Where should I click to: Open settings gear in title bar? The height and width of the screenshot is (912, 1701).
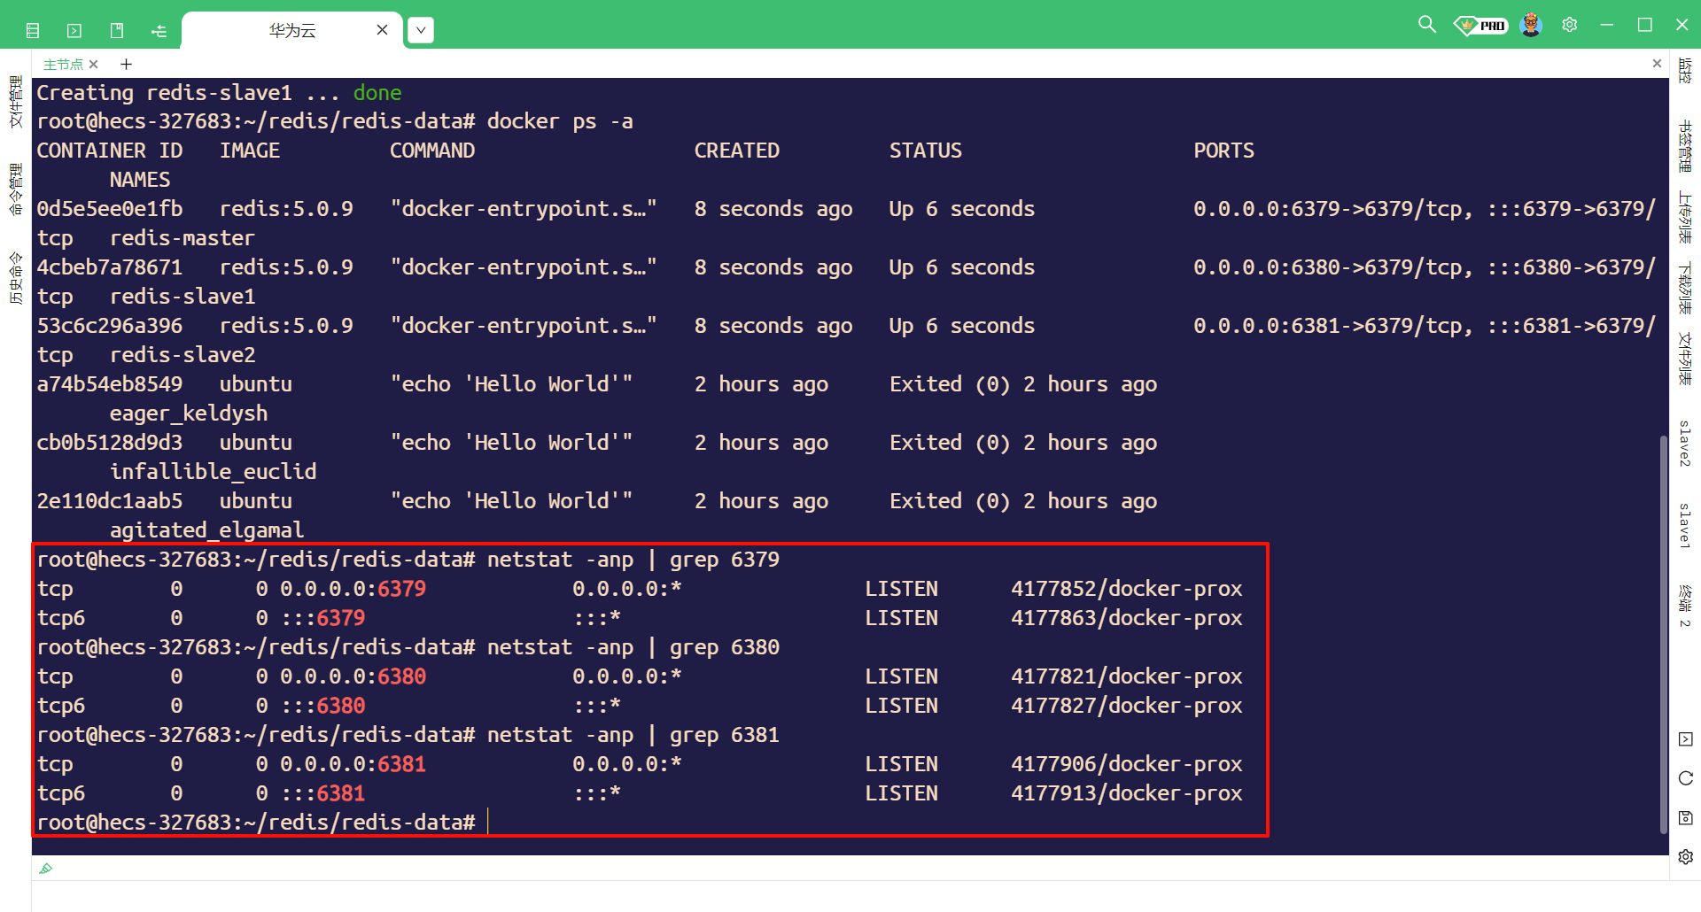point(1570,25)
